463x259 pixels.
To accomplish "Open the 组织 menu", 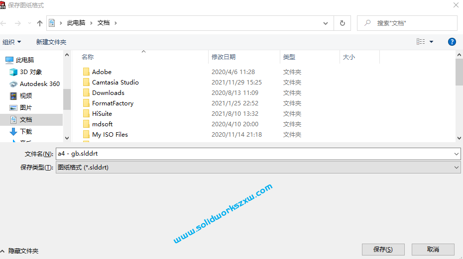I will click(11, 42).
